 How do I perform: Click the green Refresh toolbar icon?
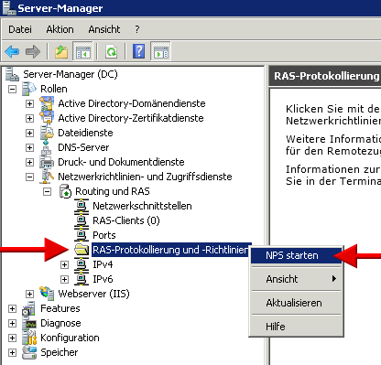click(111, 51)
